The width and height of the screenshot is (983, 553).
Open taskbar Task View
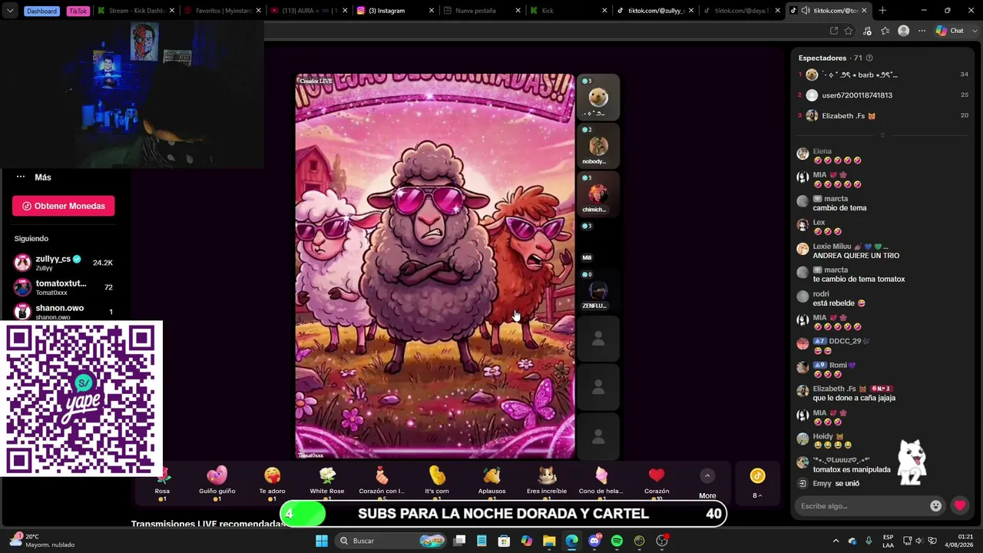[459, 541]
